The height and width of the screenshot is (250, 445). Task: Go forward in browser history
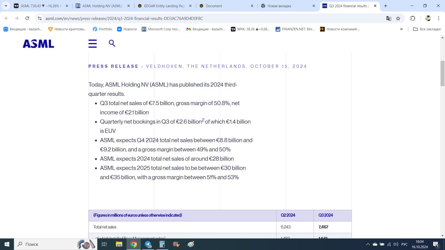point(17,18)
